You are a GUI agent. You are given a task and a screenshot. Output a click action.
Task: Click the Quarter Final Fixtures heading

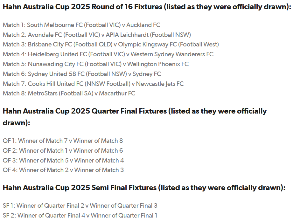135,117
